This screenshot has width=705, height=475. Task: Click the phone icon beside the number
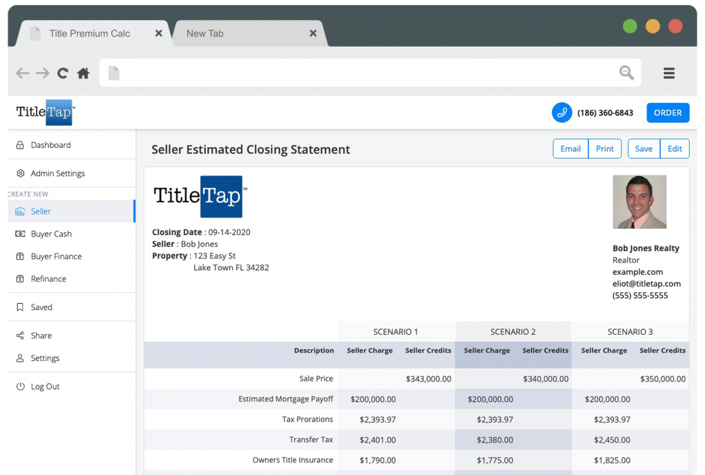pyautogui.click(x=562, y=112)
